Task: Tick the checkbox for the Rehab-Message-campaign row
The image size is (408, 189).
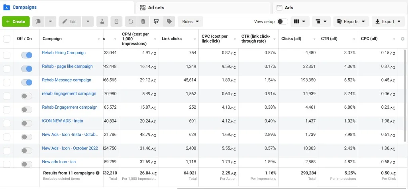Action: click(6, 82)
